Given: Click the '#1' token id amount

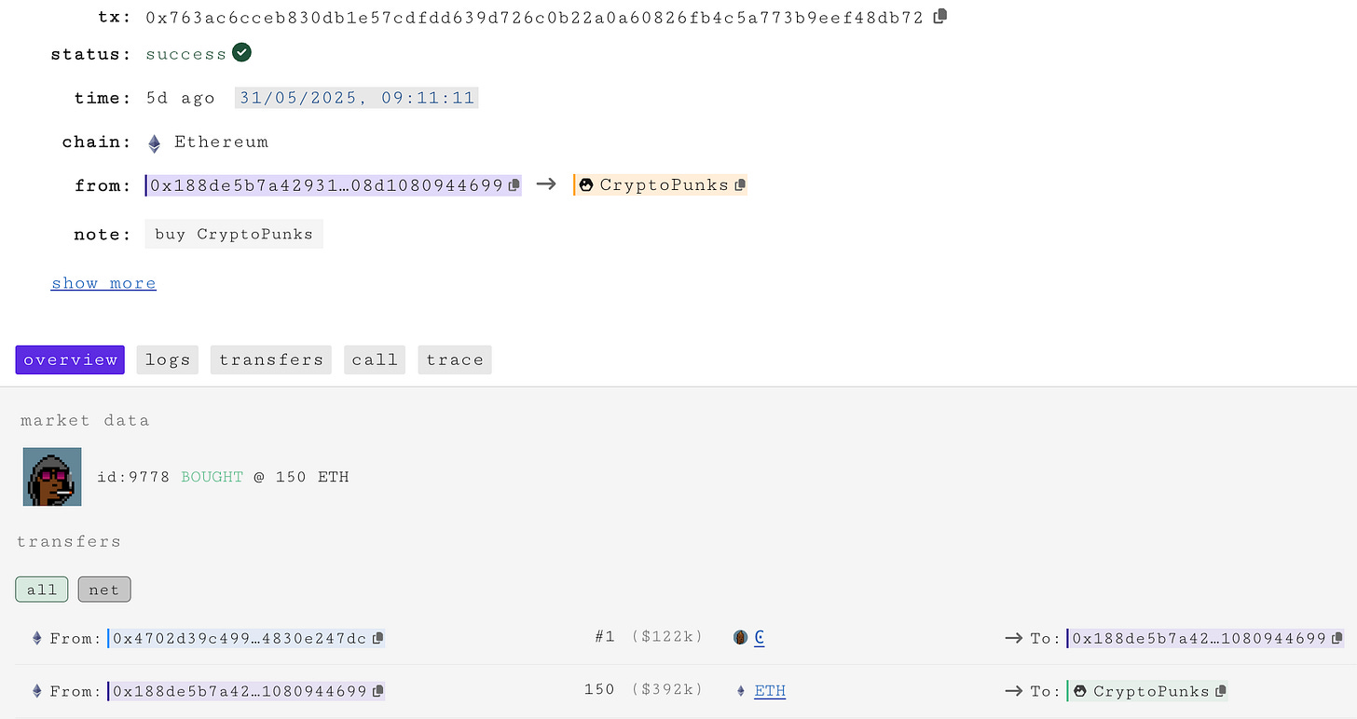Looking at the screenshot, I should pyautogui.click(x=605, y=638).
